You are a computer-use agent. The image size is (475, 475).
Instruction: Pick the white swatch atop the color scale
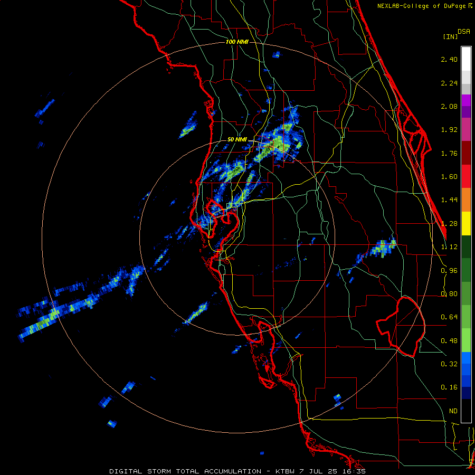pos(466,59)
